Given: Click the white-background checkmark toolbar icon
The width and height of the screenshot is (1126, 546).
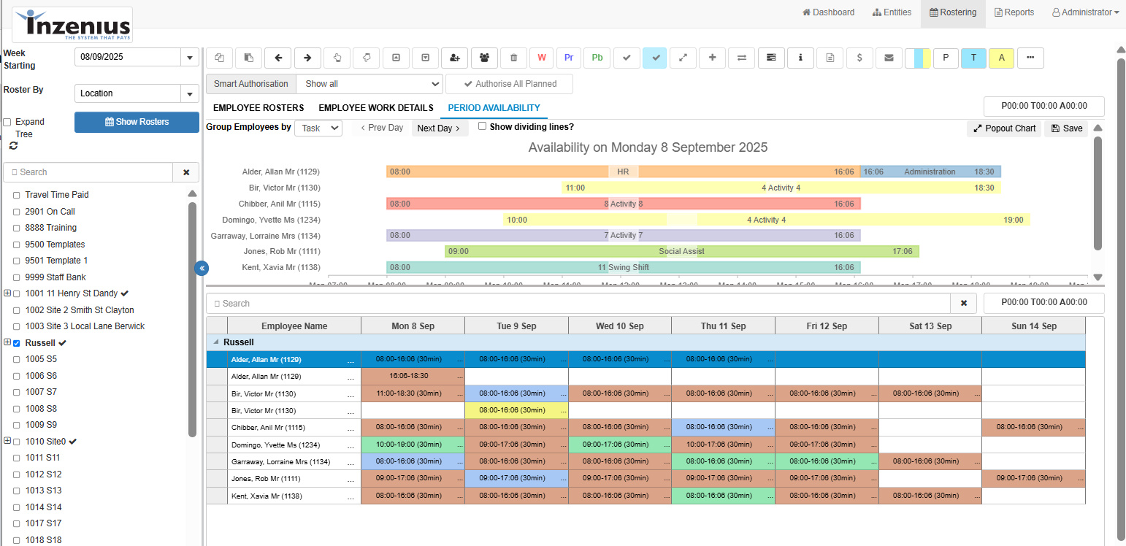Looking at the screenshot, I should (627, 58).
